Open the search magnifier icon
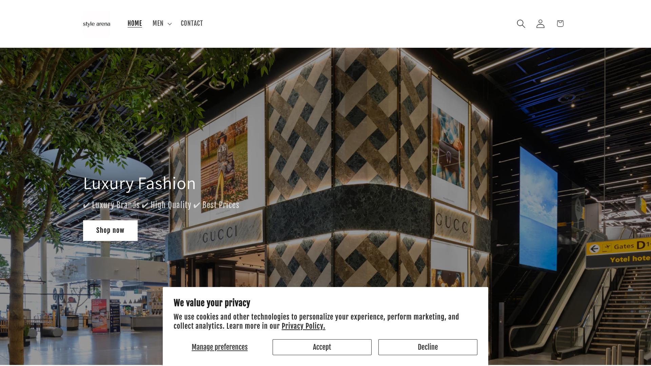 (x=521, y=24)
